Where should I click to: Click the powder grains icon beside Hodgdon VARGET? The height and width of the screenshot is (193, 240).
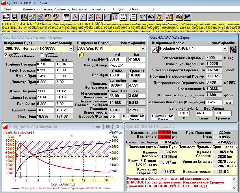point(233,49)
